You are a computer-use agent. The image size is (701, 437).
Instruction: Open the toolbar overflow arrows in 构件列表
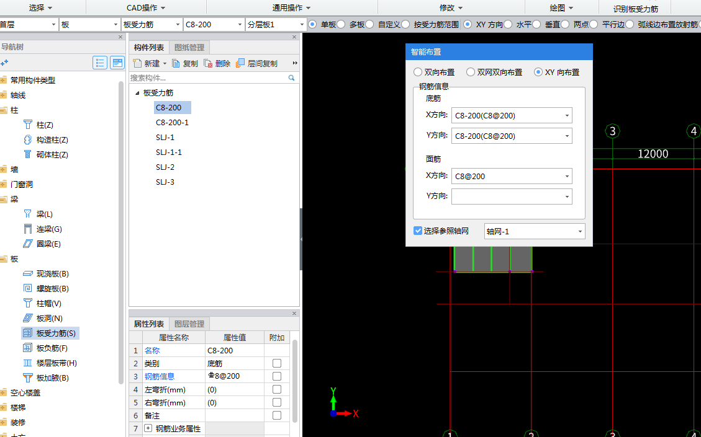pos(294,63)
